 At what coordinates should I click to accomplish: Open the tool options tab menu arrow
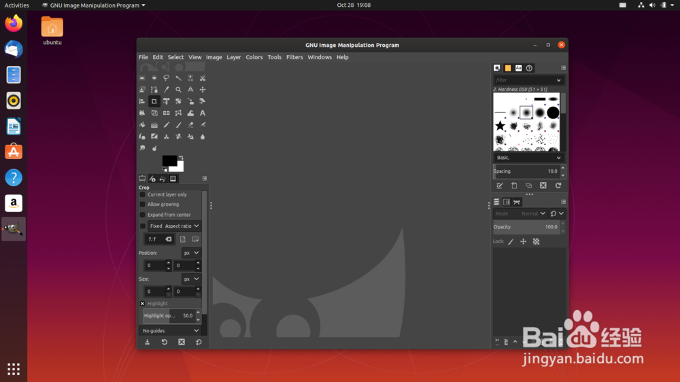[x=205, y=179]
